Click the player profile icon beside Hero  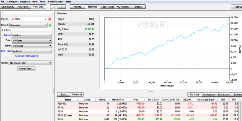(x=50, y=19)
